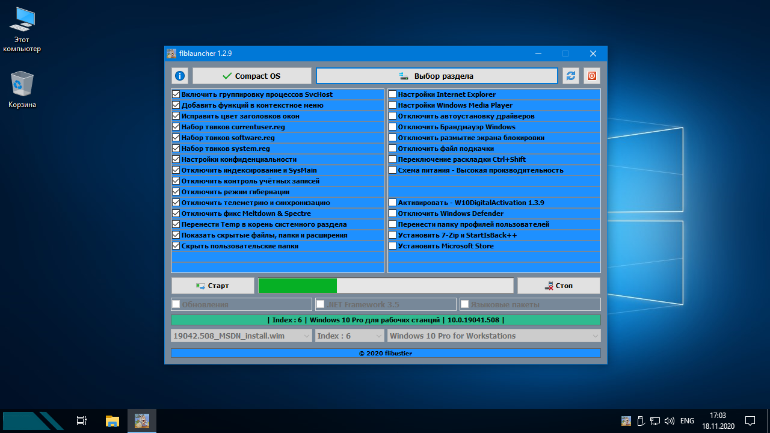Open the notification center icon
Viewport: 770px width, 433px height.
[750, 421]
